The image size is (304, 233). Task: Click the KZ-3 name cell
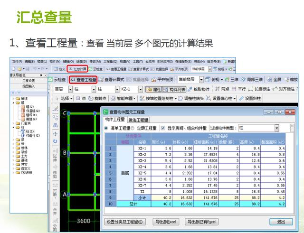tap(142, 160)
